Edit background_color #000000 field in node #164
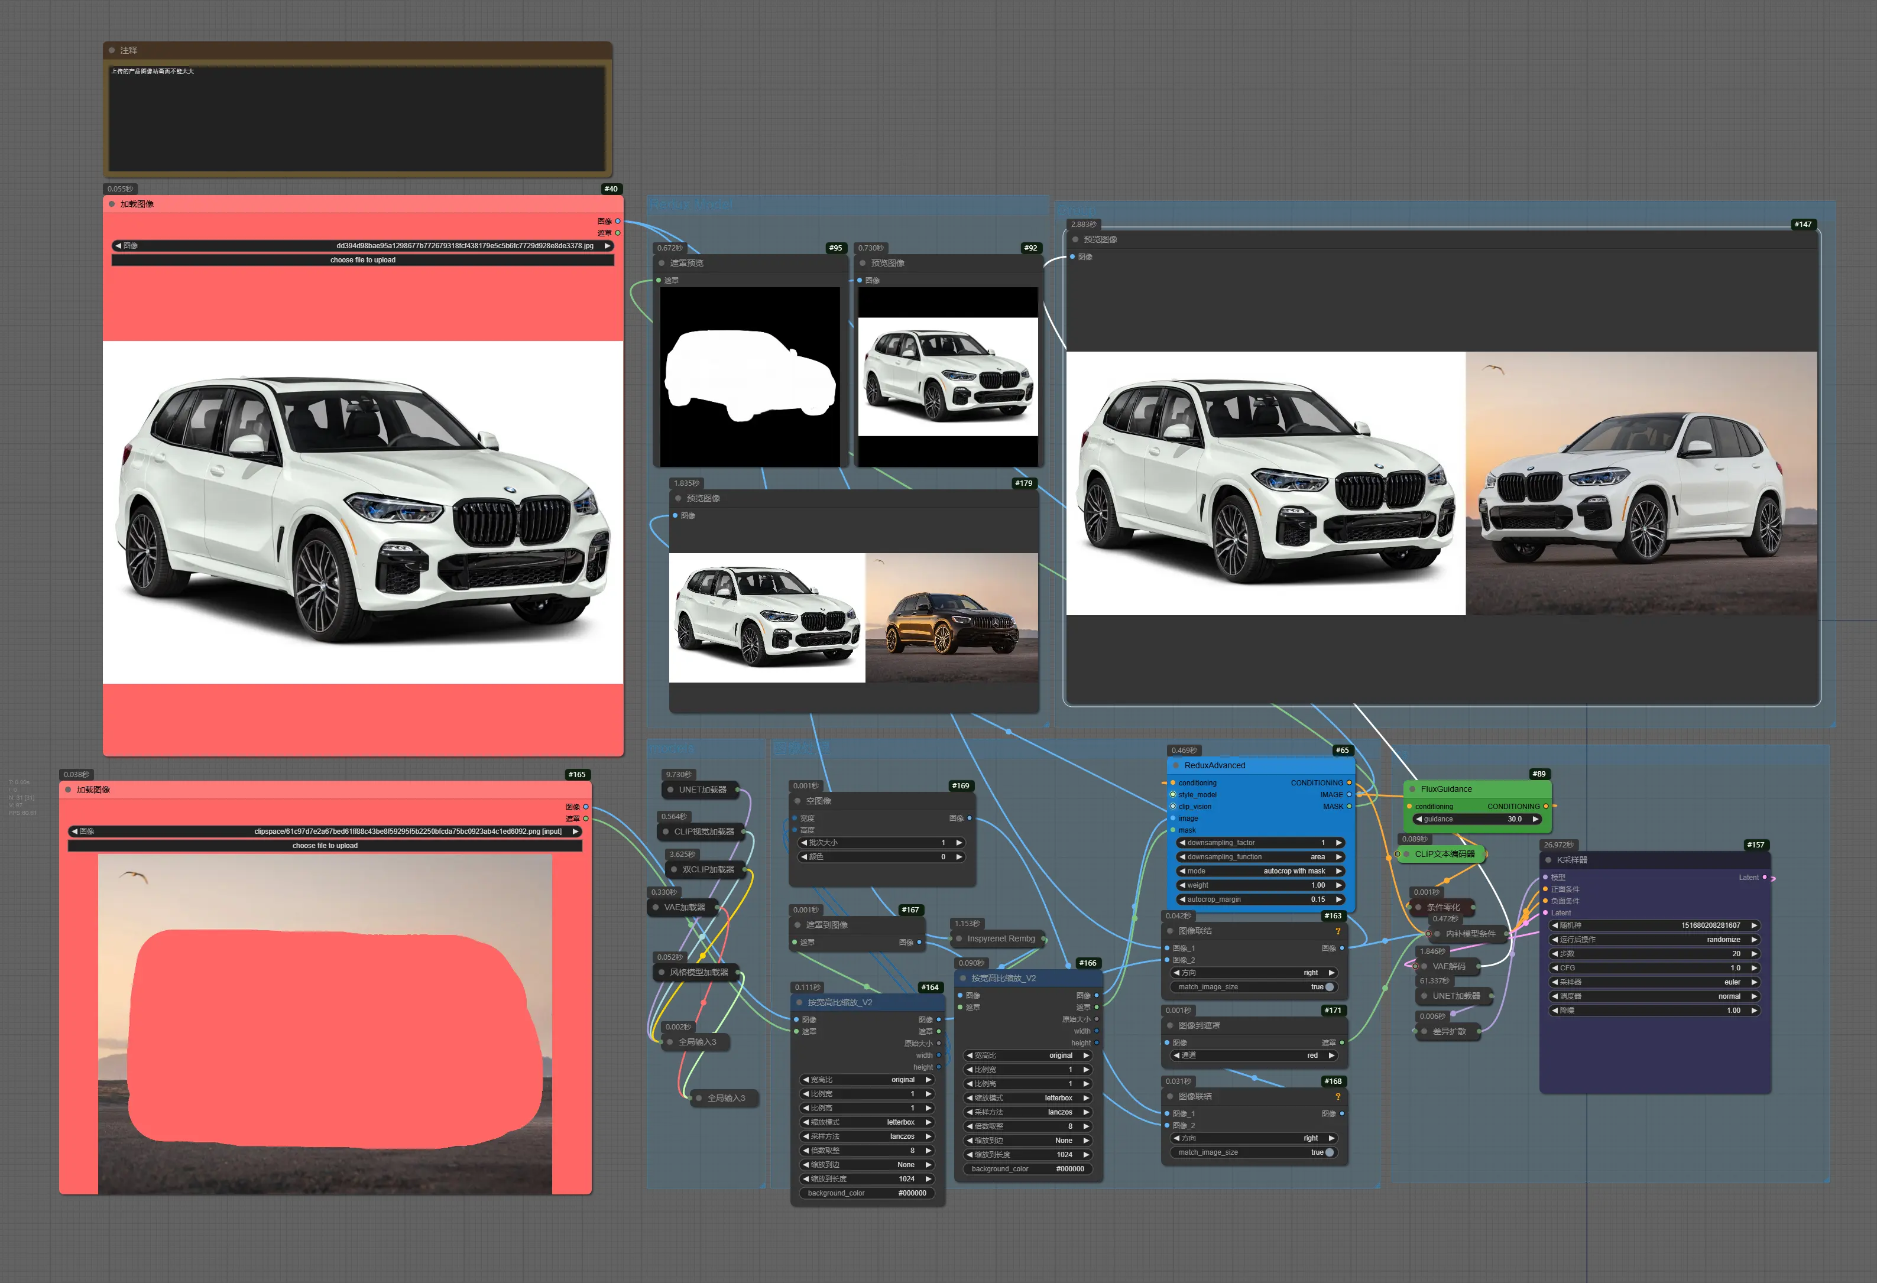Screen dimensions: 1877x1283 click(x=867, y=1193)
